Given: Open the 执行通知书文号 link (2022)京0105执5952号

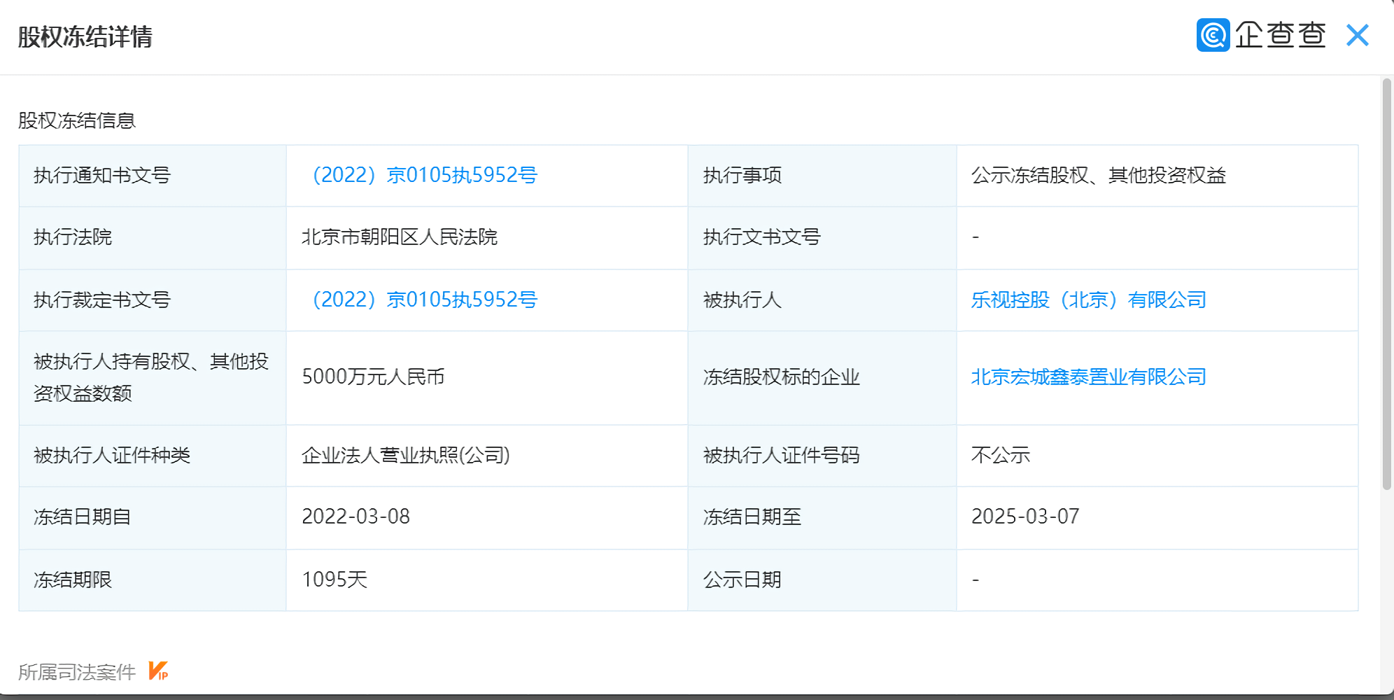Looking at the screenshot, I should pyautogui.click(x=425, y=175).
